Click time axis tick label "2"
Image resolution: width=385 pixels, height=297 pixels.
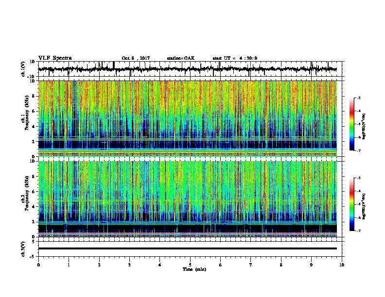click(x=99, y=265)
